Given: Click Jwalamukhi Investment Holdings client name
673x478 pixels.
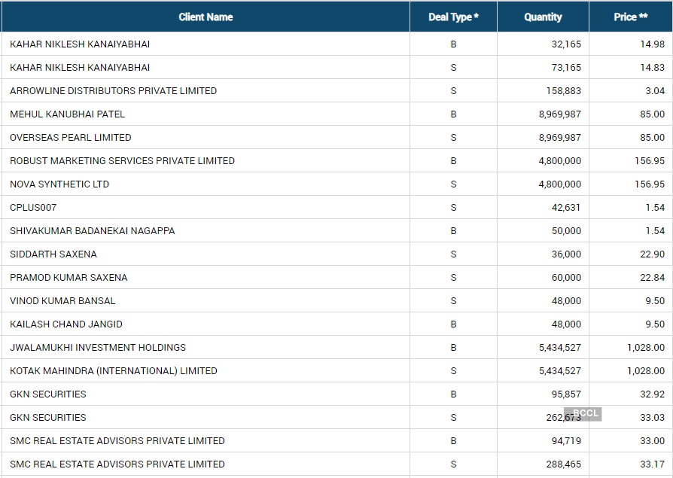Looking at the screenshot, I should pos(98,348).
